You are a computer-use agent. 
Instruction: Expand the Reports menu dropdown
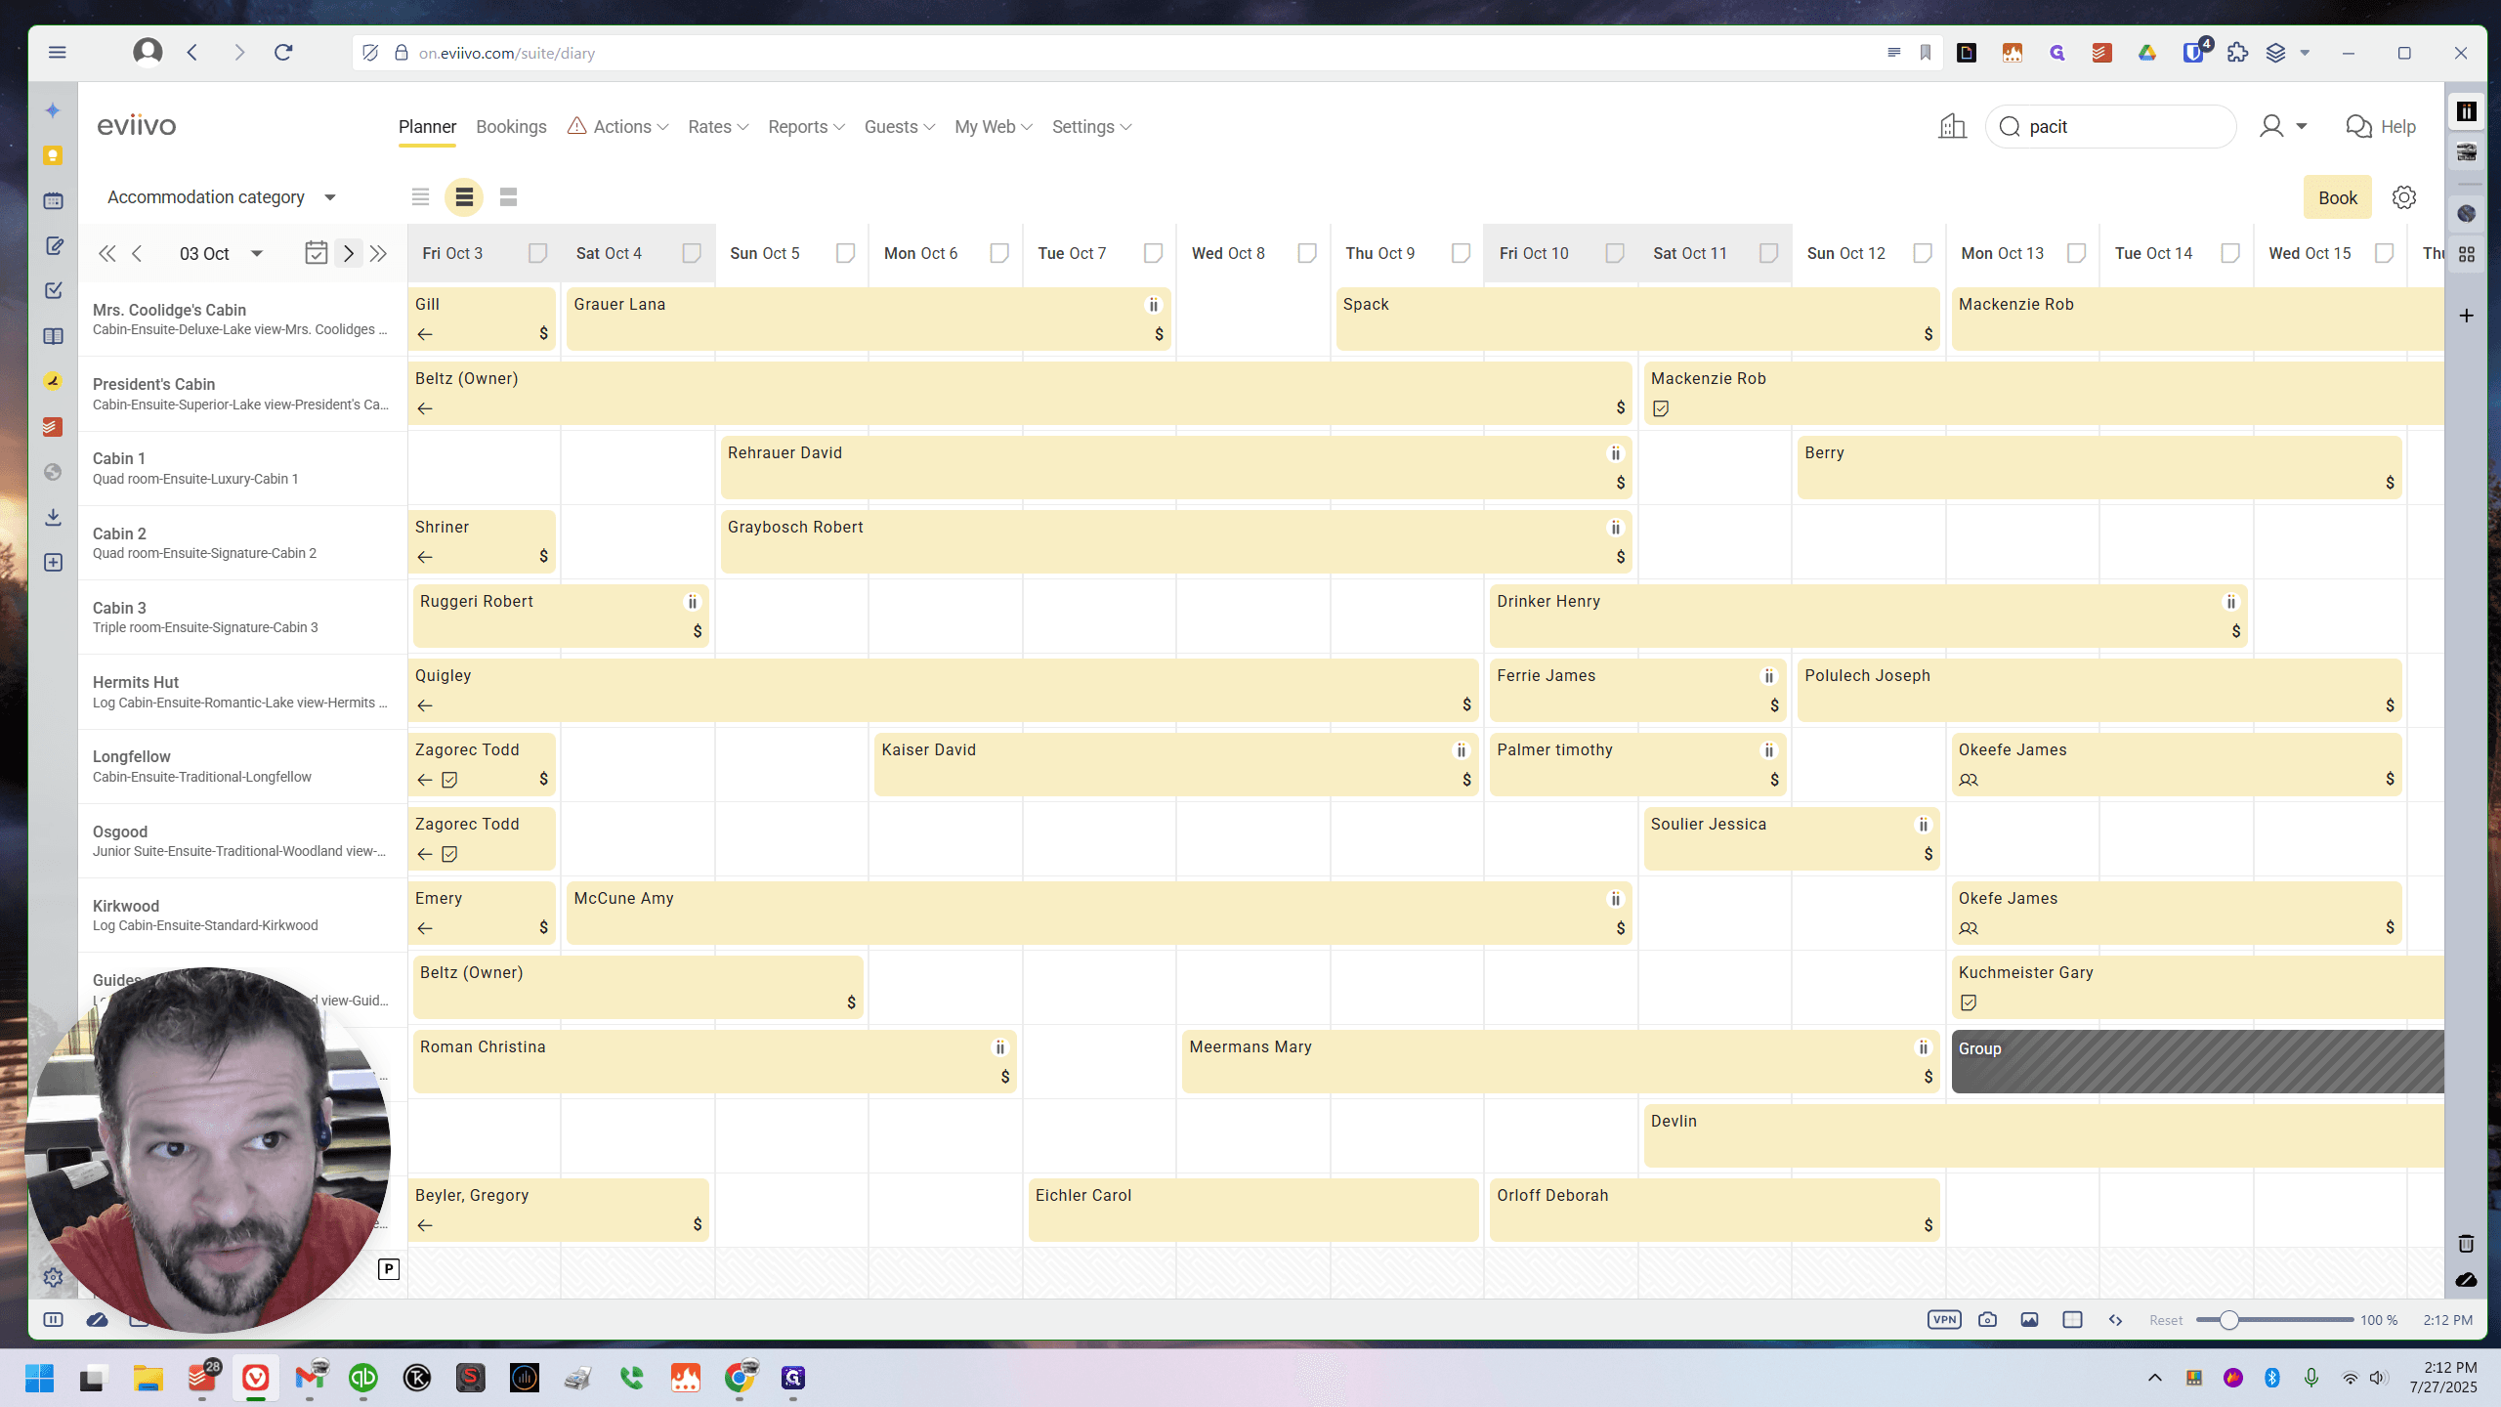click(x=806, y=127)
